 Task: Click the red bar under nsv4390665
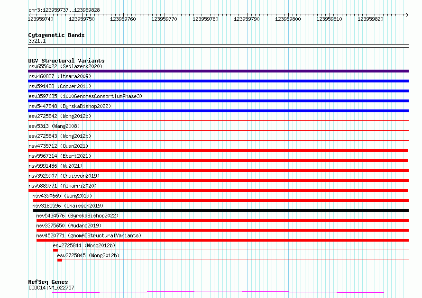click(x=220, y=200)
